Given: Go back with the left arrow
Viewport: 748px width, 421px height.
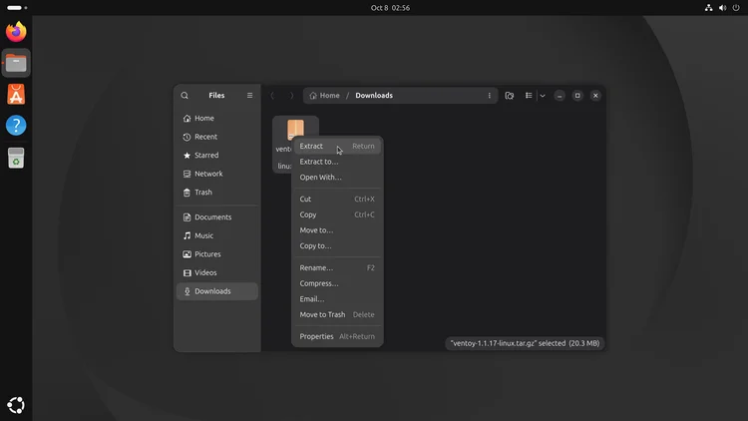Looking at the screenshot, I should (x=272, y=96).
